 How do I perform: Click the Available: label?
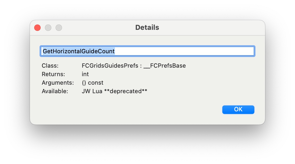tap(55, 91)
